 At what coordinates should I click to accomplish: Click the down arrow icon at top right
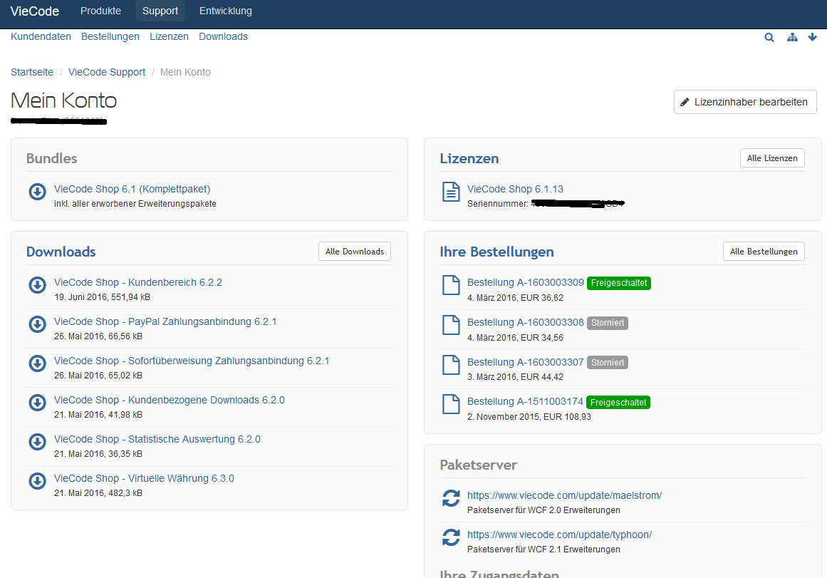(x=813, y=38)
